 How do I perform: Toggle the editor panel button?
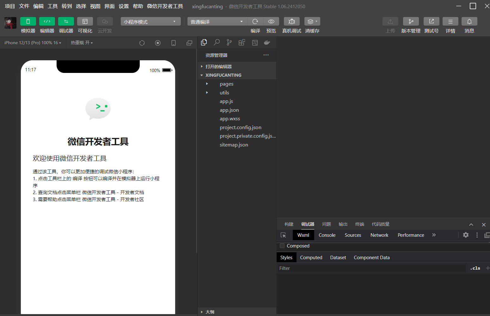(x=47, y=21)
